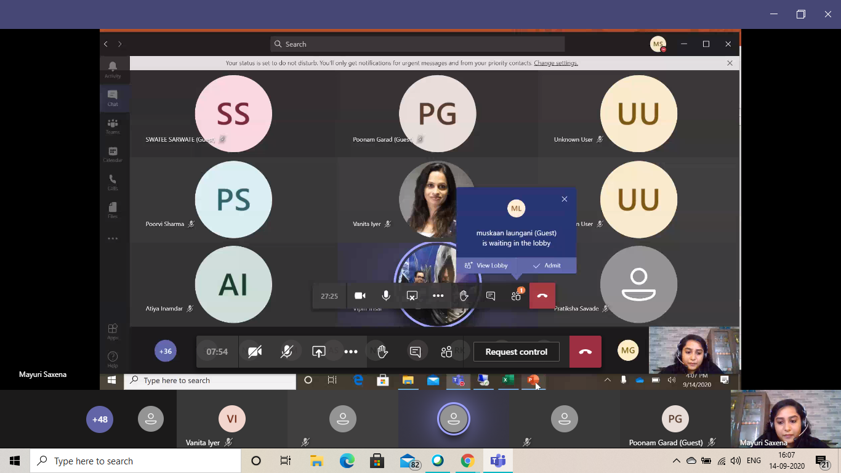This screenshot has height=473, width=841.
Task: Click the Apps icon in Teams sidebar
Action: coord(113,331)
